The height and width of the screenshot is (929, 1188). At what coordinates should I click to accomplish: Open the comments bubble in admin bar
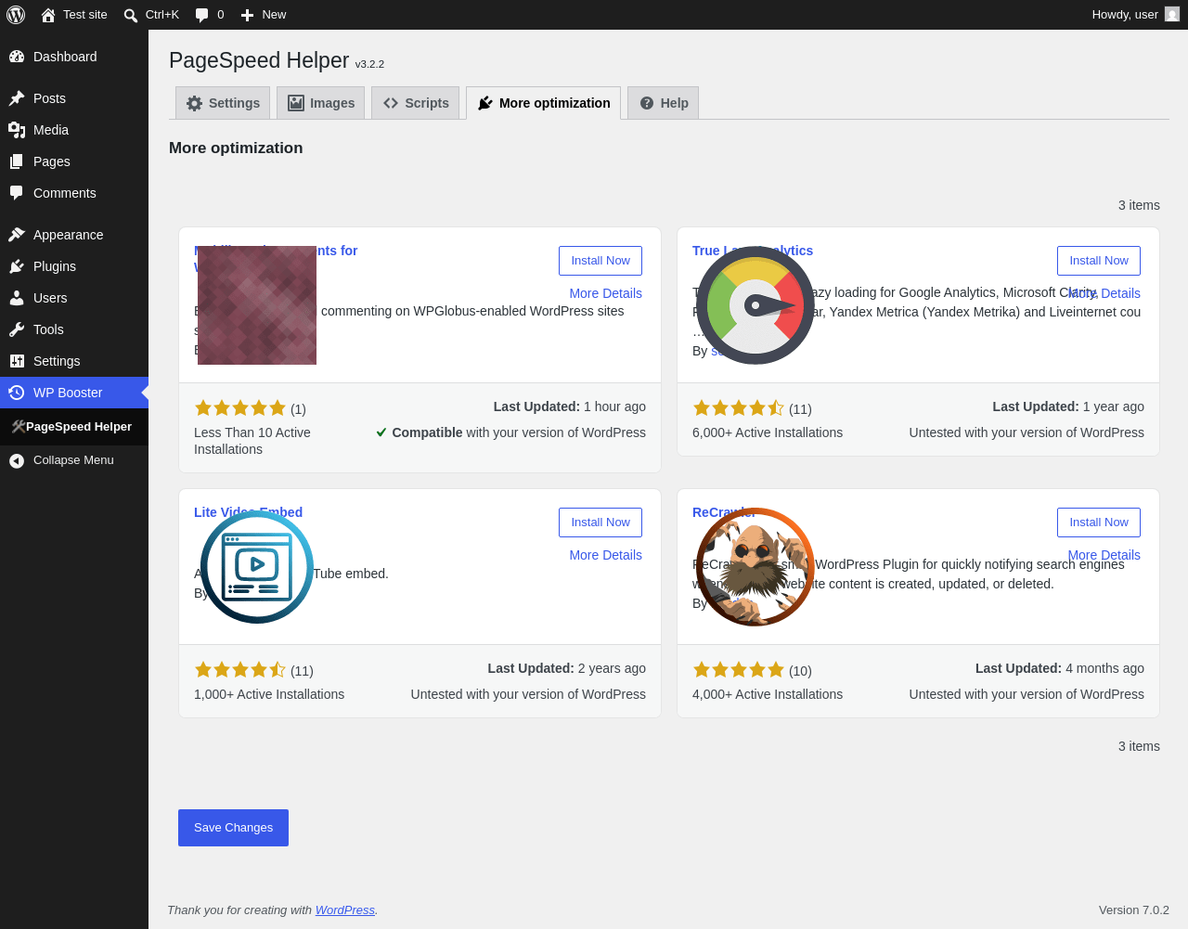pos(201,15)
